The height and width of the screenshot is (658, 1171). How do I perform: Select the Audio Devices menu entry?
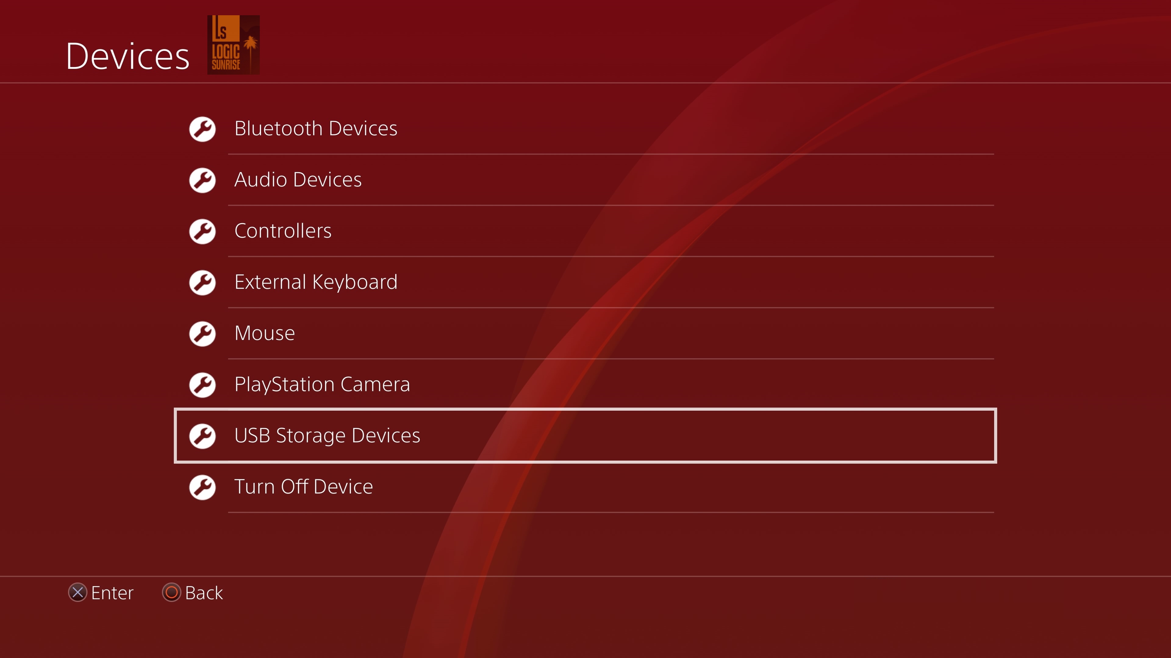(x=585, y=180)
